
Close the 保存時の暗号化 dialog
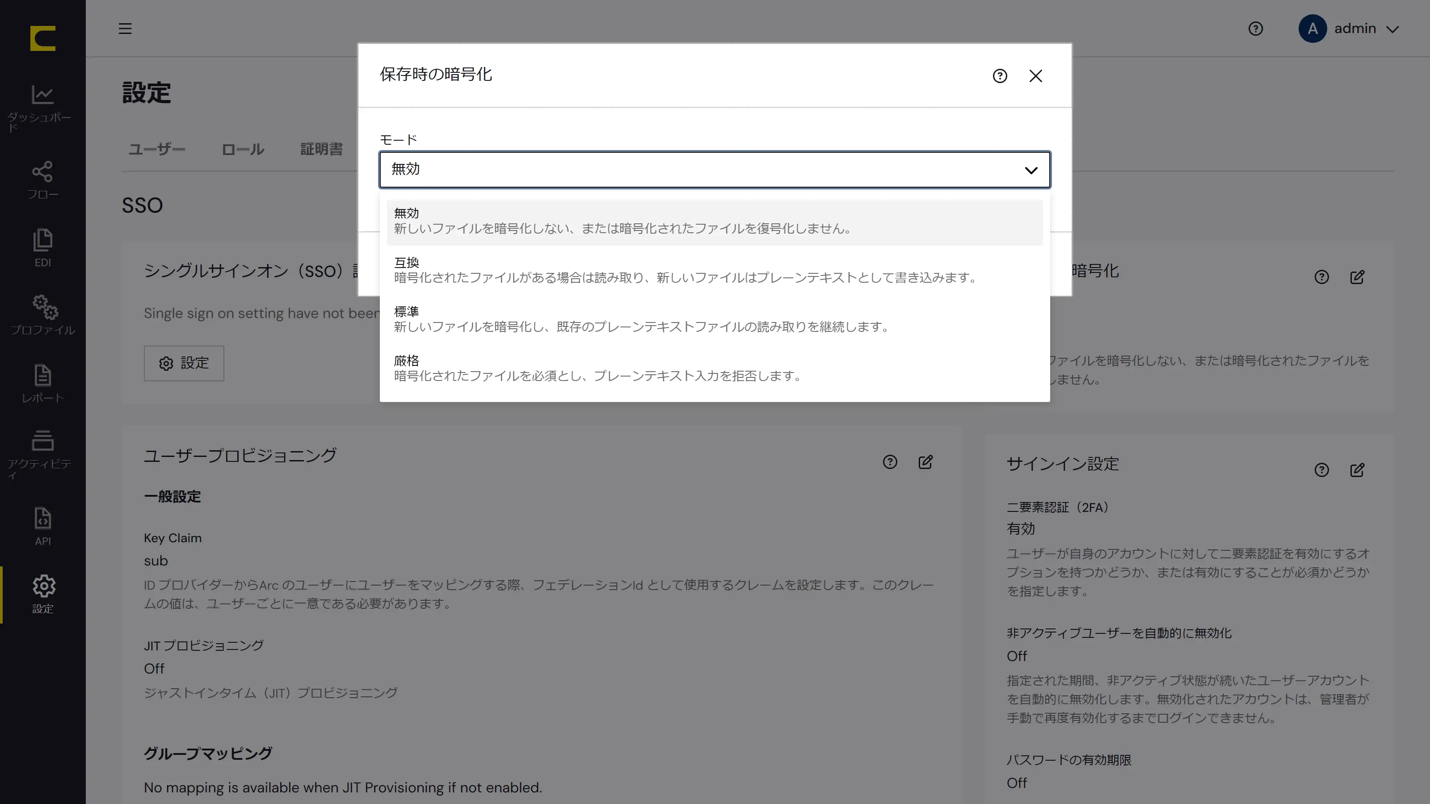pyautogui.click(x=1035, y=76)
